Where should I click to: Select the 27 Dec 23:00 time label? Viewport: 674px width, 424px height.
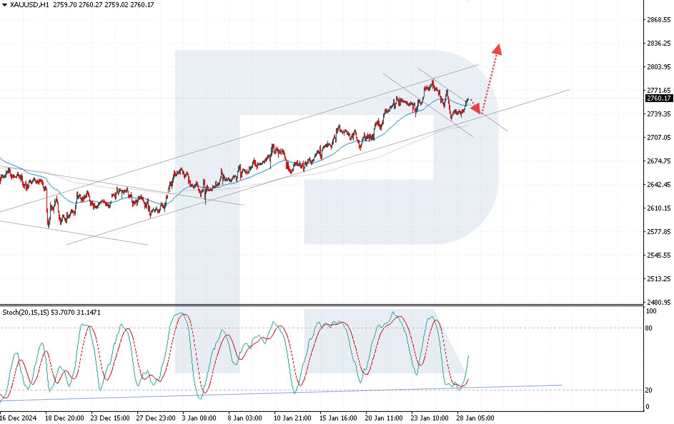(x=156, y=418)
